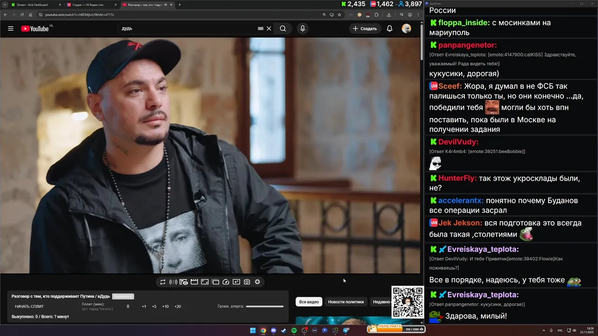Click panpangenetor username in chat
The height and width of the screenshot is (336, 598).
(467, 45)
